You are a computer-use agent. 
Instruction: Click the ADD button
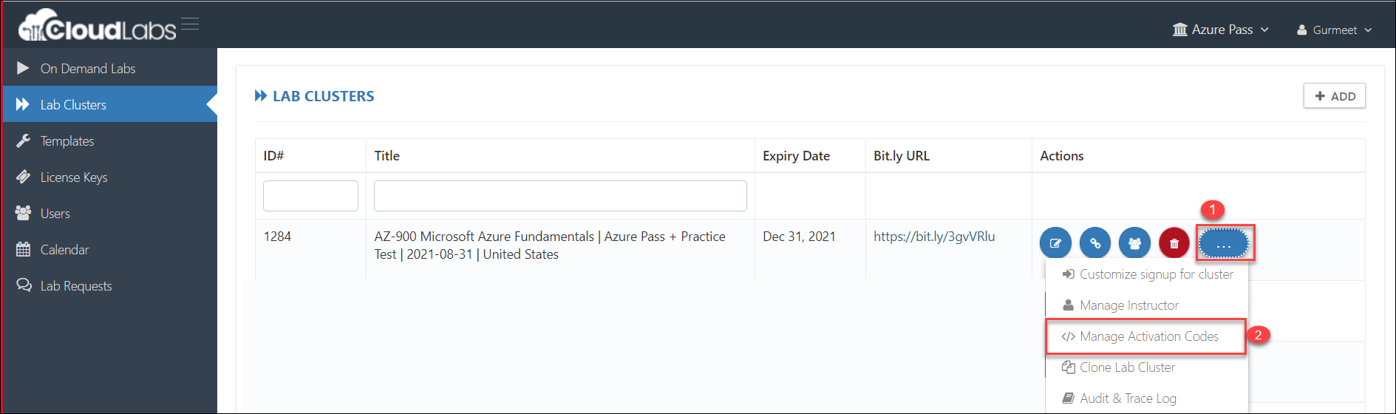pos(1335,96)
